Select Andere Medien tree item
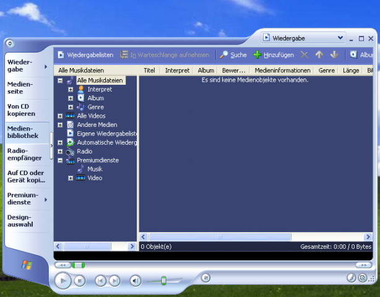Viewport: 380px width, 297px height. [x=97, y=125]
